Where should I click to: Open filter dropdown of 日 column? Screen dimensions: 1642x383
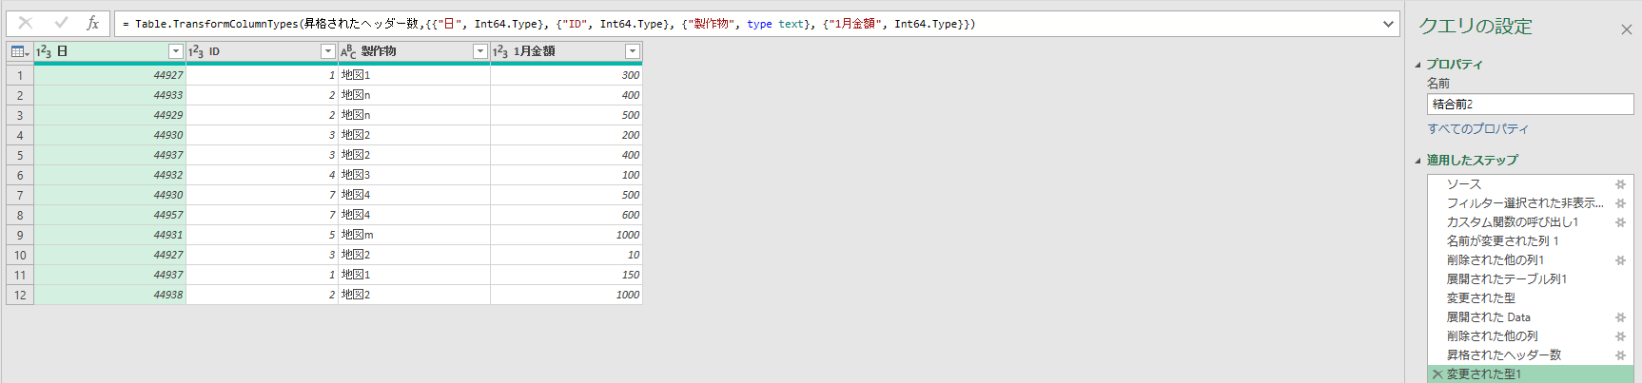(x=175, y=51)
